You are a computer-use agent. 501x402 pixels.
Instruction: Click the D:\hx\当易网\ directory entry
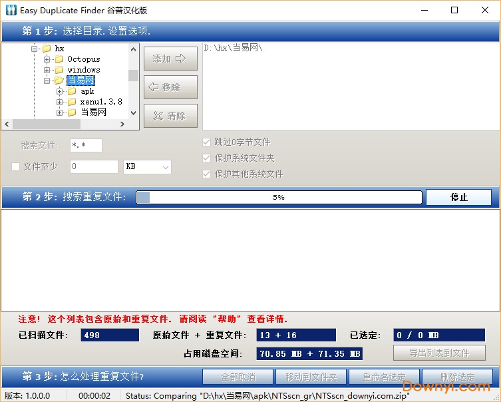click(x=233, y=48)
